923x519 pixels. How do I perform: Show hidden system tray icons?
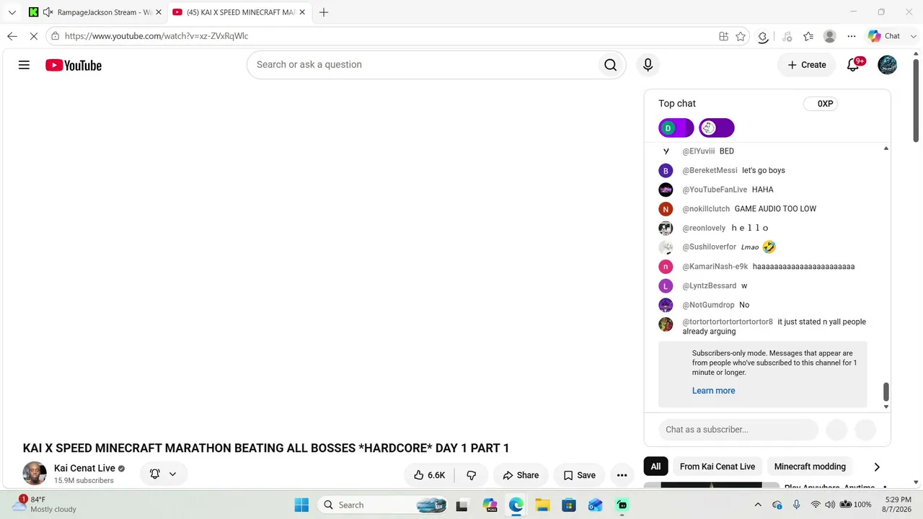pos(757,505)
